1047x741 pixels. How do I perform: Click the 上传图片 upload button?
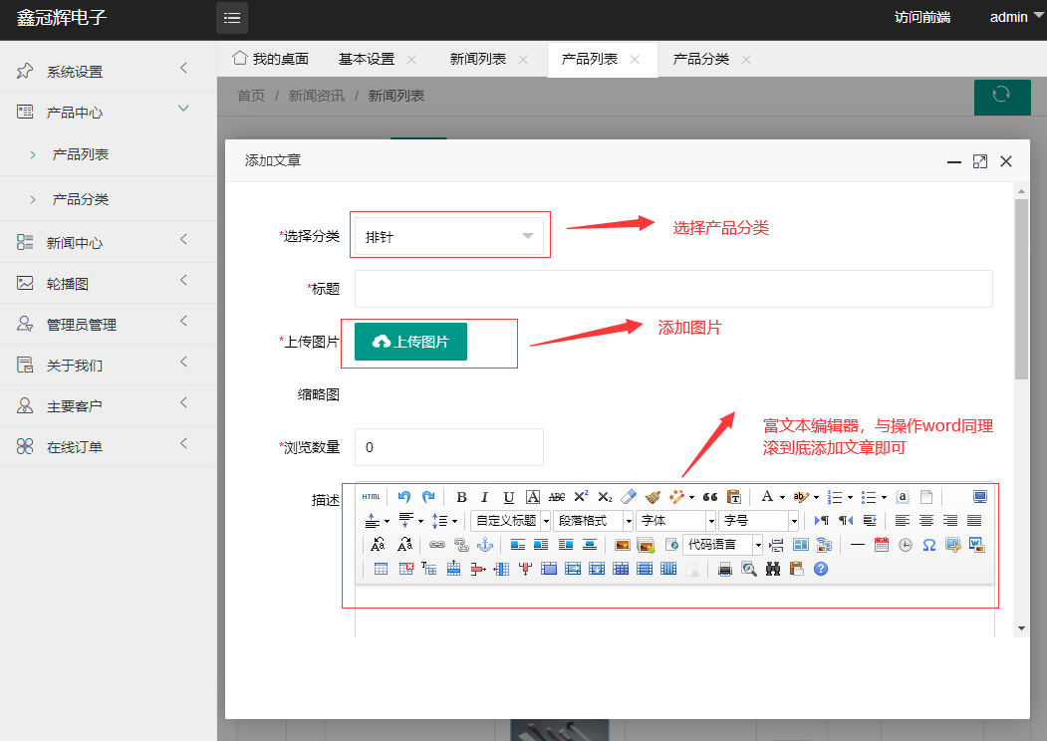pos(410,342)
